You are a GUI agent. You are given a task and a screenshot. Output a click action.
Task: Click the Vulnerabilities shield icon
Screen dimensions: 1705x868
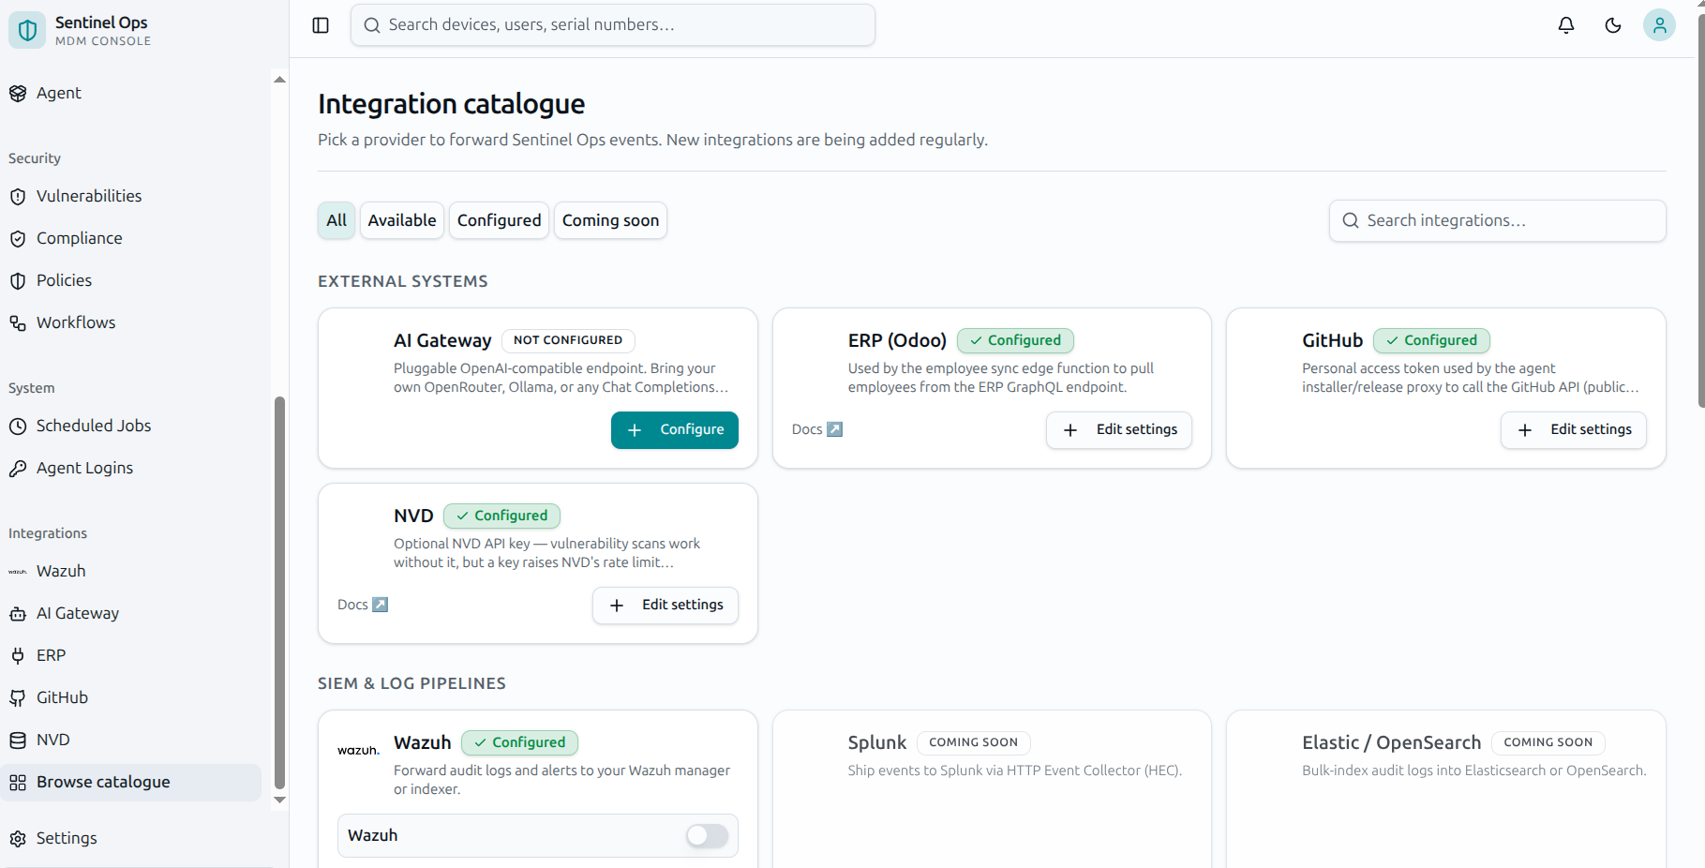[18, 197]
